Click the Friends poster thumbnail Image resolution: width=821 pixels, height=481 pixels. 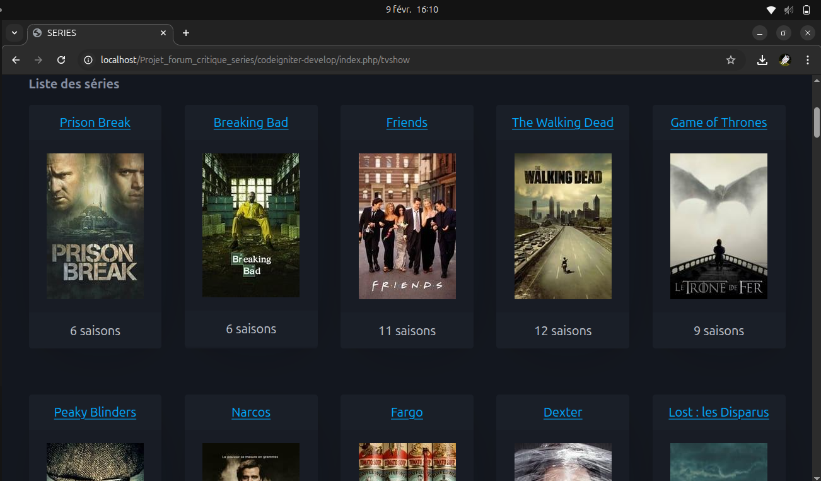click(x=407, y=226)
